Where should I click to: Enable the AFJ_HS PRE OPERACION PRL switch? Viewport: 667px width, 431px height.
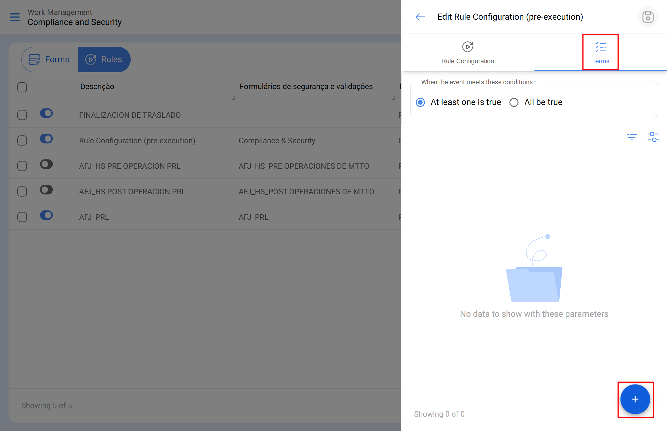point(46,164)
